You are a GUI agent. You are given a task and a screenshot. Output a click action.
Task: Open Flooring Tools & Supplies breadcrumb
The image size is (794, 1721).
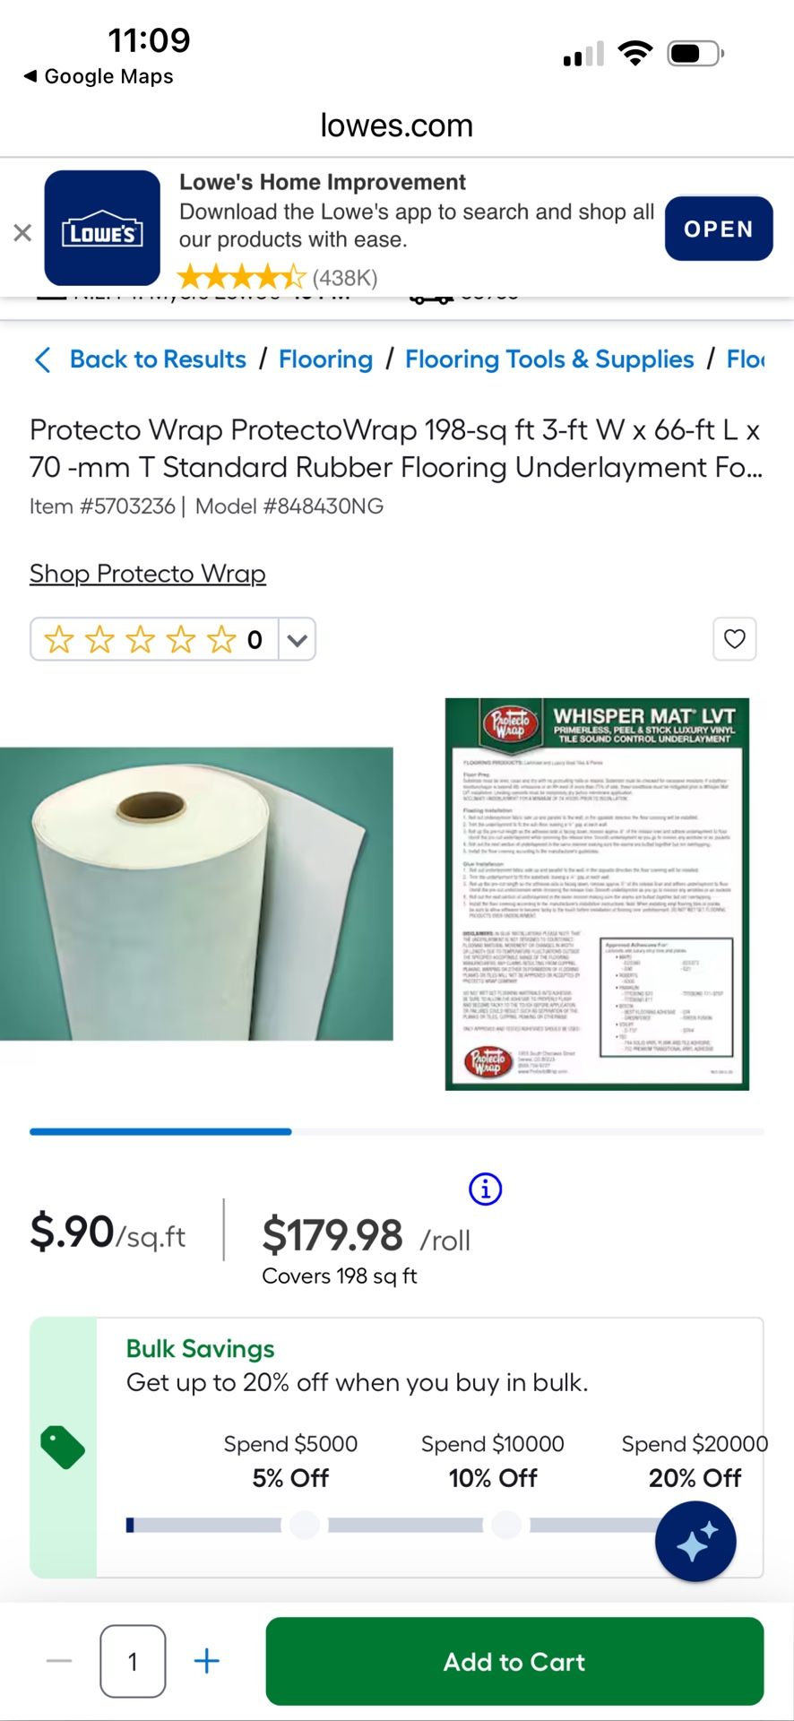tap(549, 359)
